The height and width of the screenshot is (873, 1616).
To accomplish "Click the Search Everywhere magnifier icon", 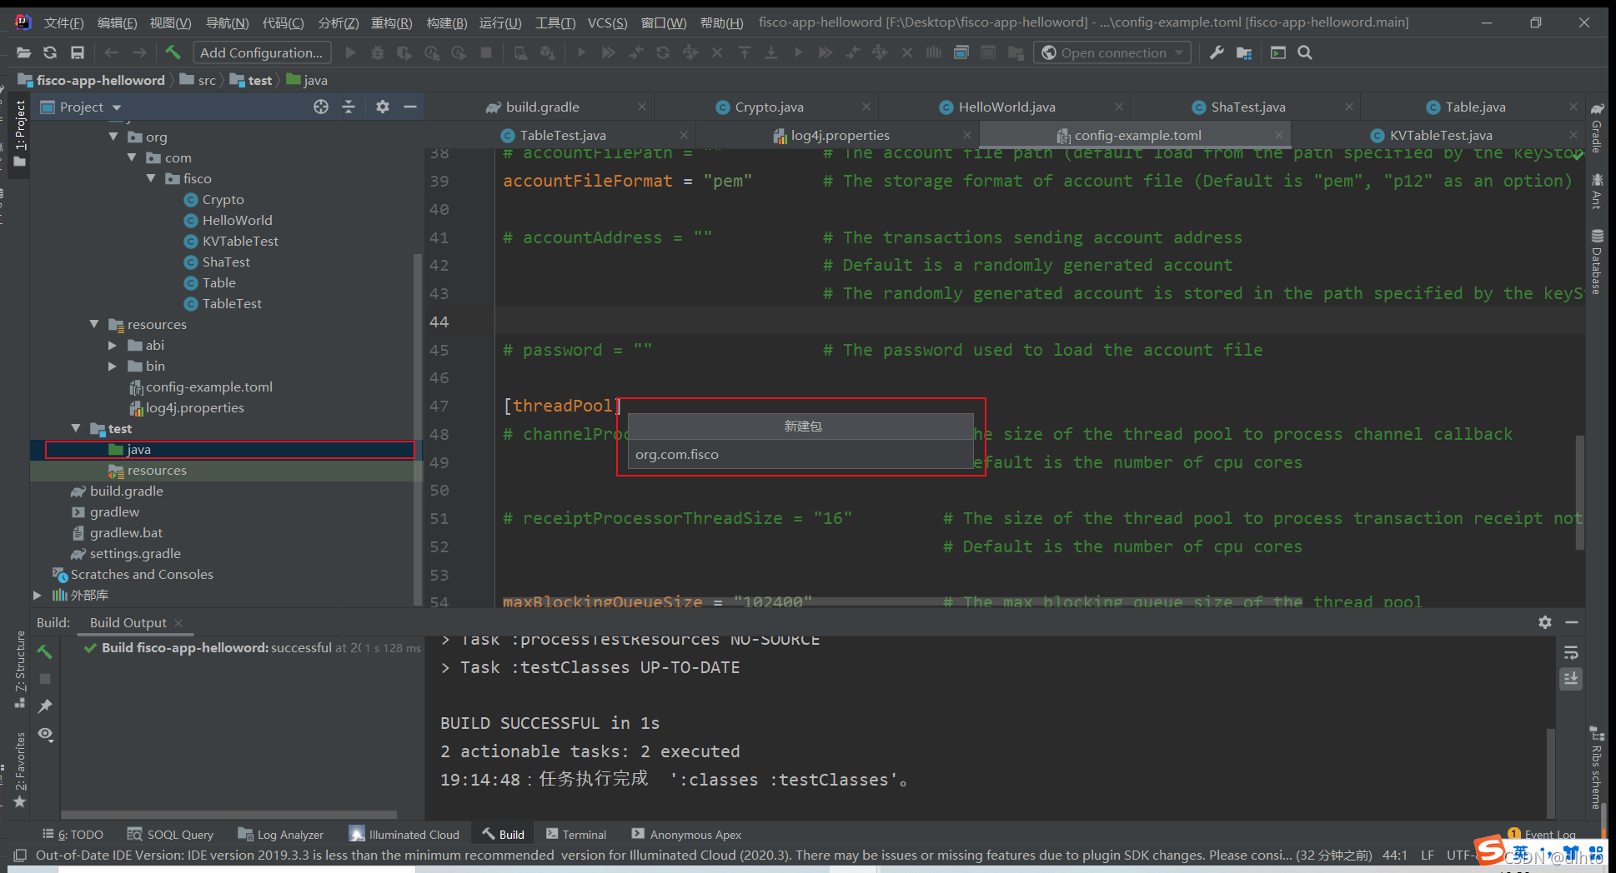I will (1305, 52).
